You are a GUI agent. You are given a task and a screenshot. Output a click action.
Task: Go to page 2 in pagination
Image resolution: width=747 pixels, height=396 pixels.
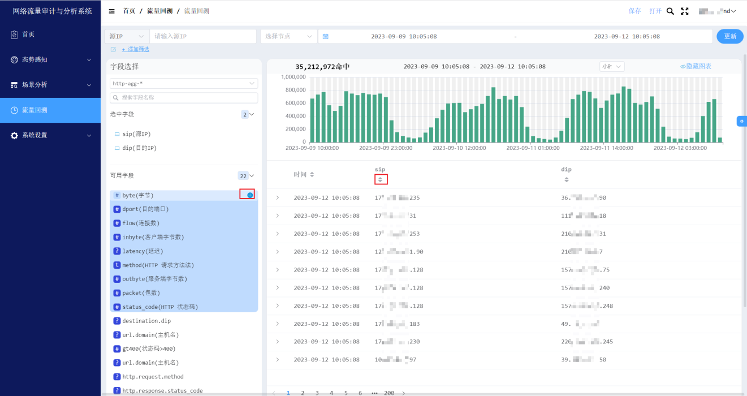pos(303,393)
